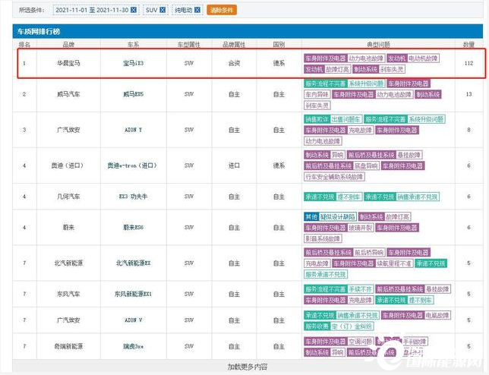Click the 国别 column header
Screen dimensions: 489x375
[x=279, y=45]
